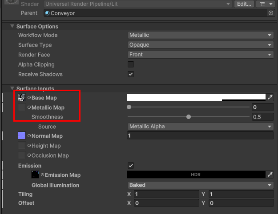Select the empty Height Map texture slot
The height and width of the screenshot is (214, 278).
click(22, 145)
